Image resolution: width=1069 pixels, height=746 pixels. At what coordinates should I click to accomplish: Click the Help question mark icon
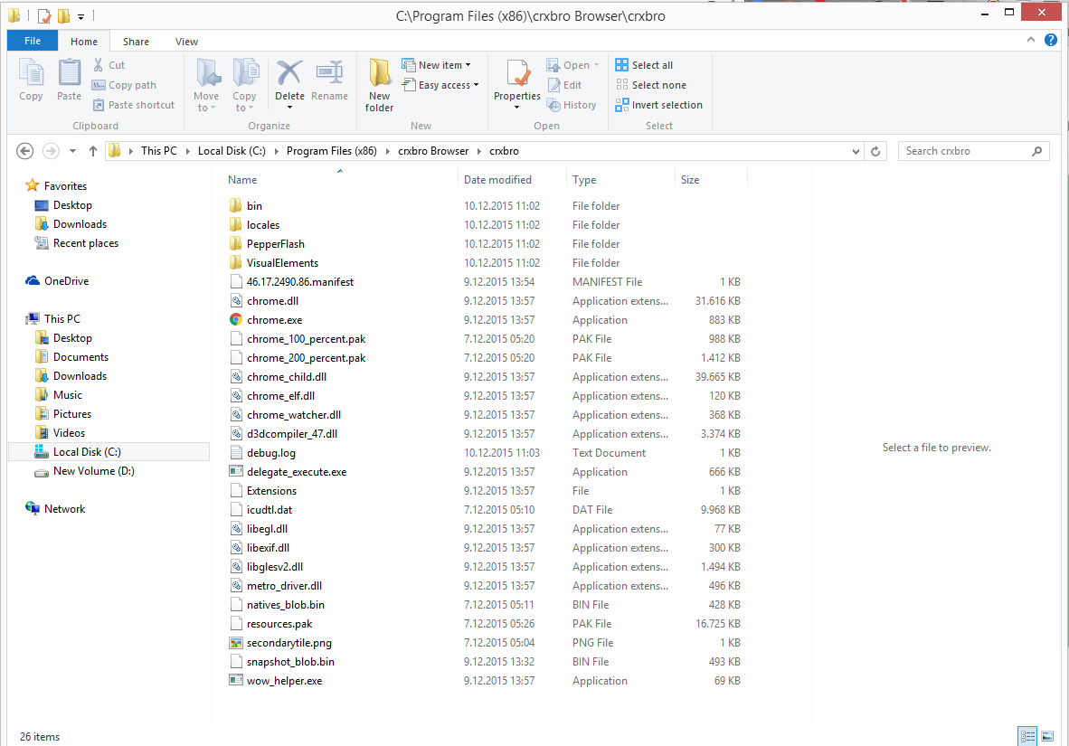1050,41
